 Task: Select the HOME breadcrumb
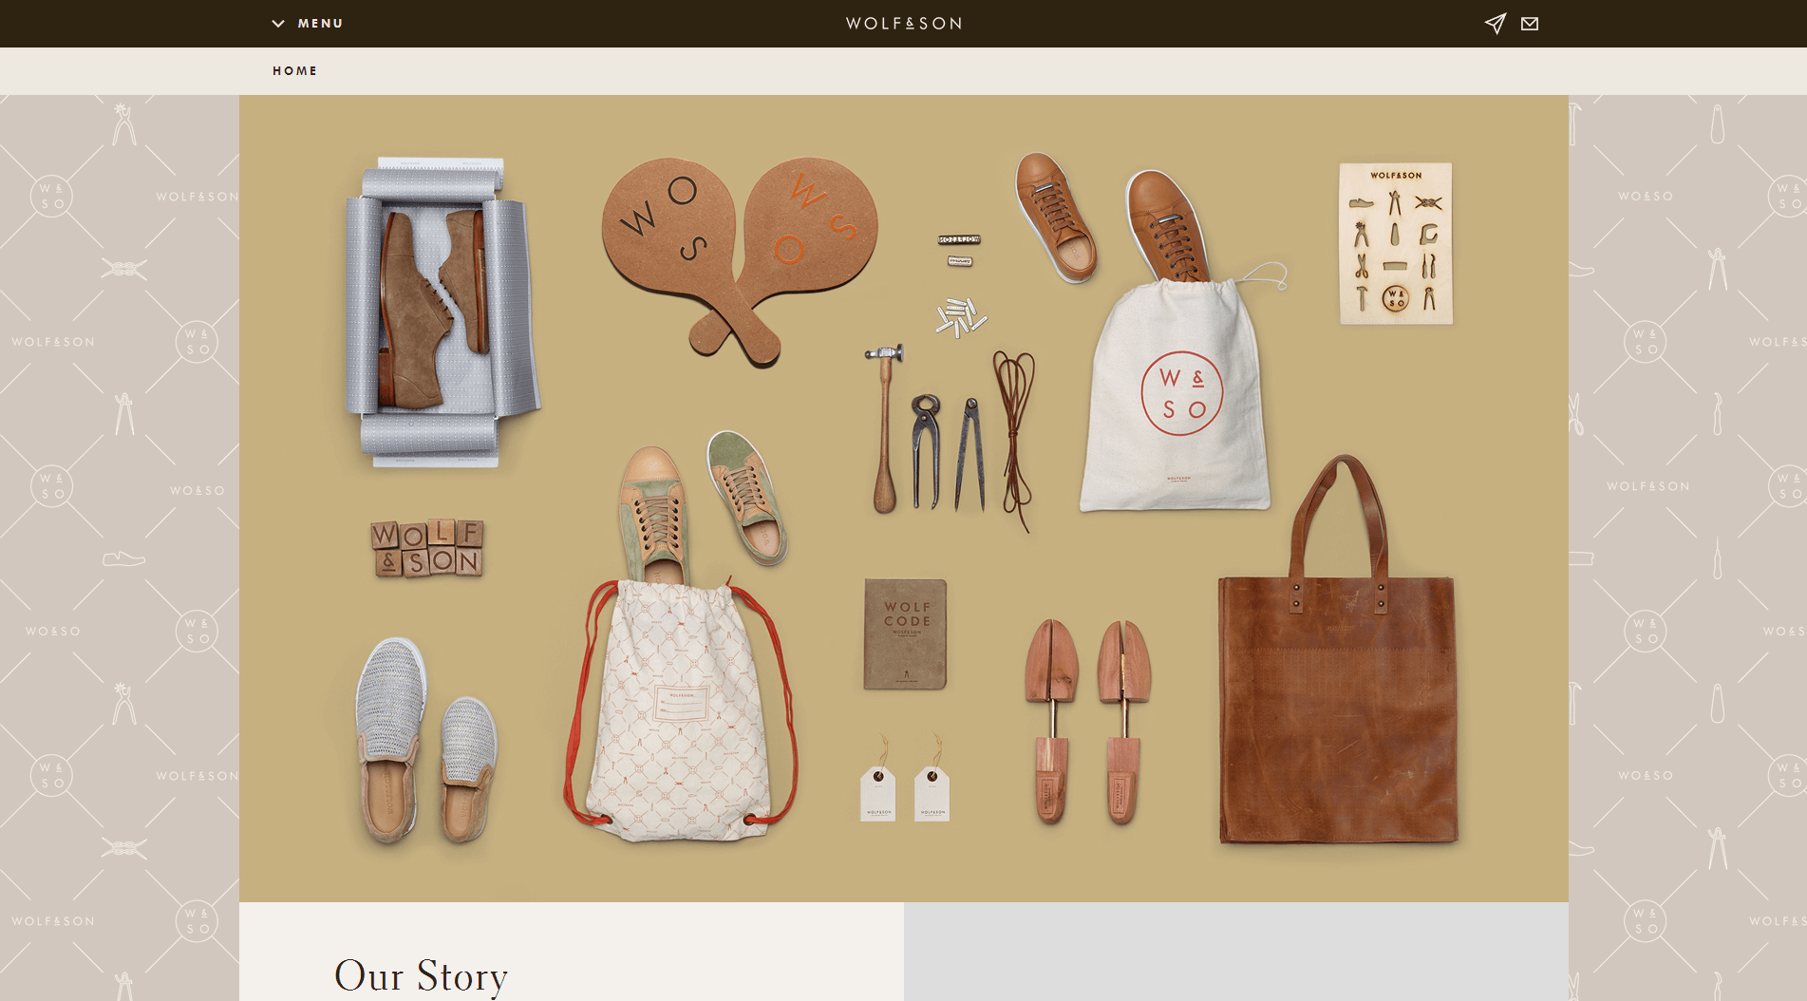[294, 71]
